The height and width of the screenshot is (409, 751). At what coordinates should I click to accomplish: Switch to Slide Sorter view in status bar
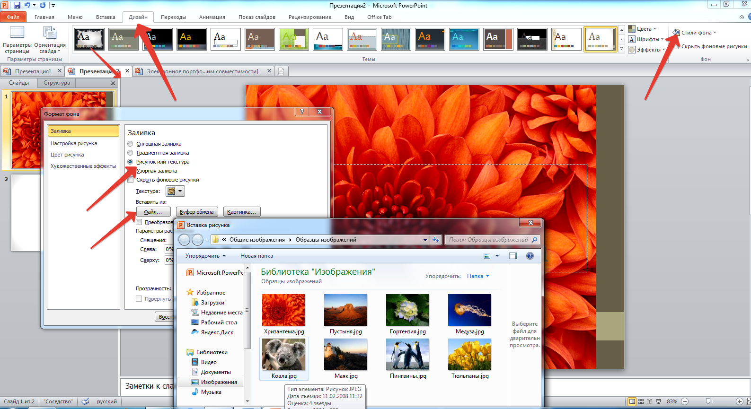coord(641,401)
